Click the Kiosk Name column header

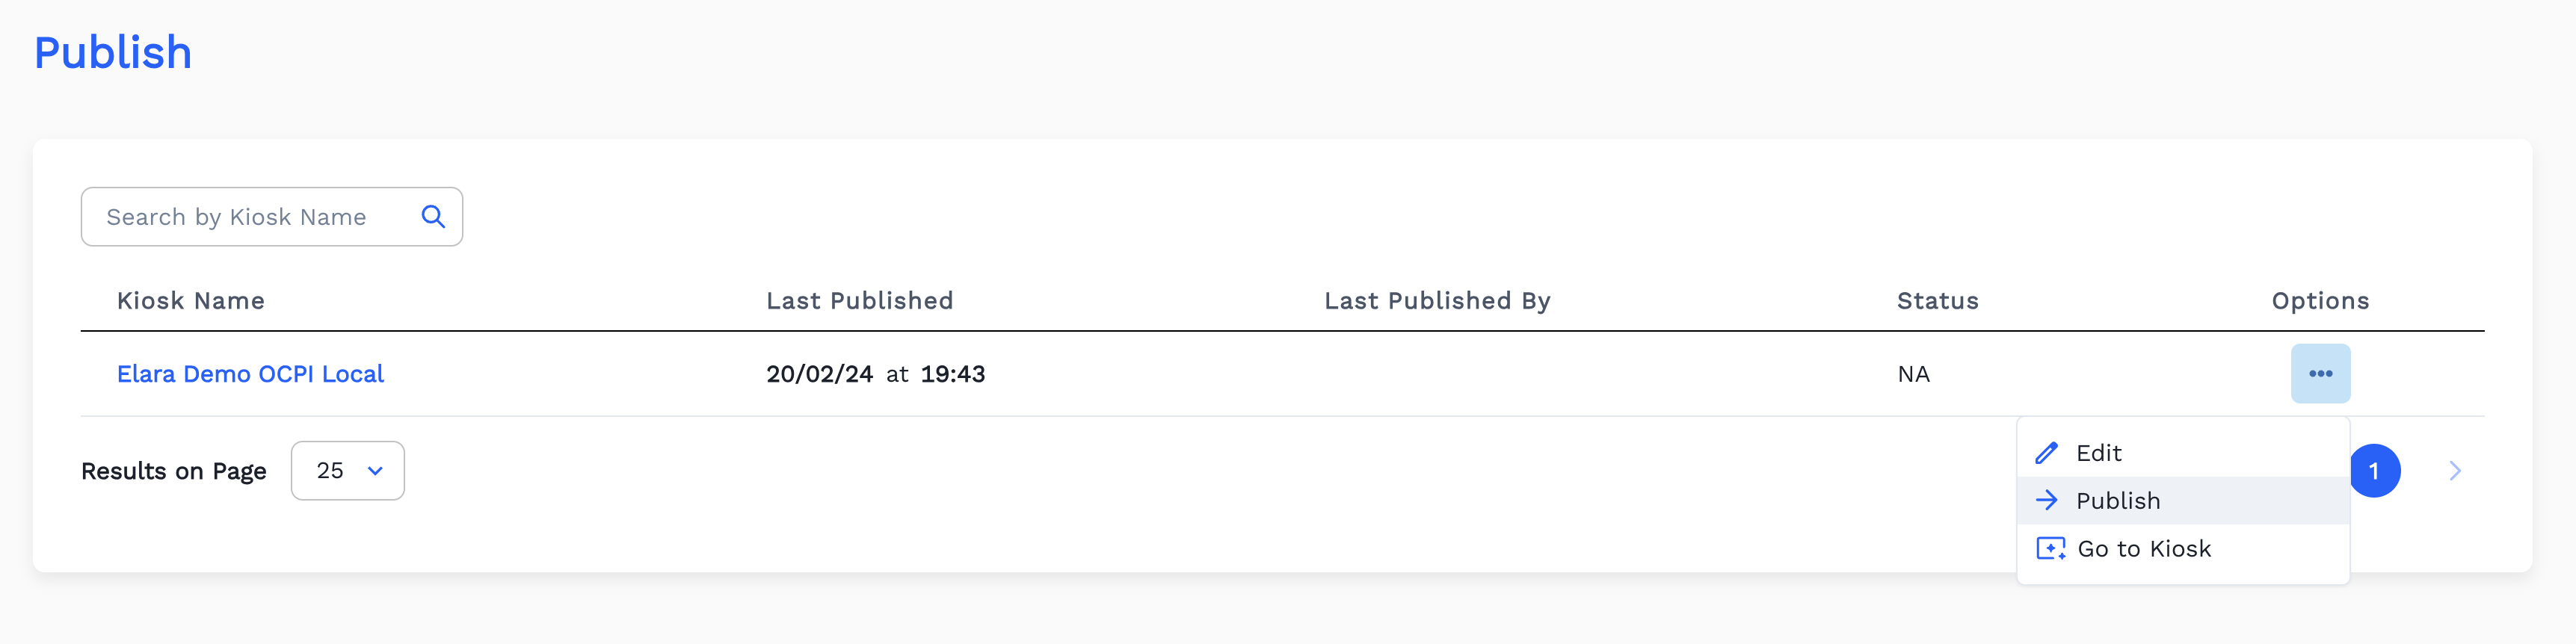click(191, 300)
